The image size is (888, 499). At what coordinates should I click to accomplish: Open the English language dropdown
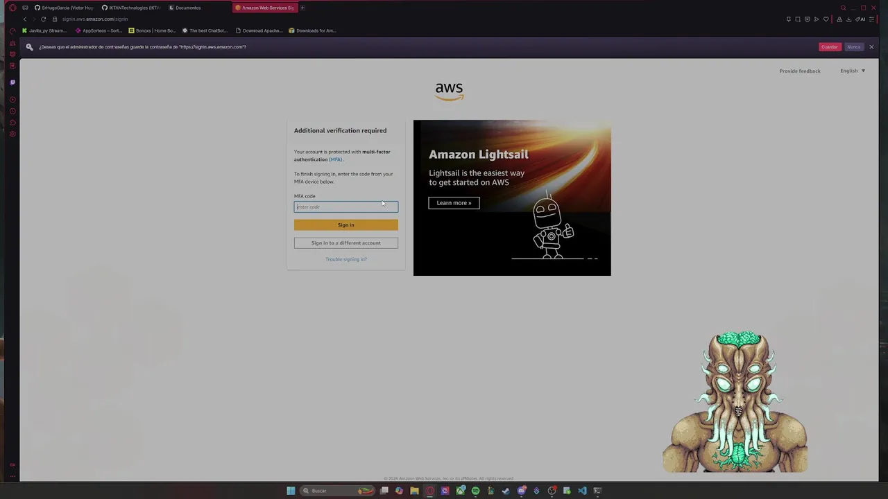tap(853, 71)
